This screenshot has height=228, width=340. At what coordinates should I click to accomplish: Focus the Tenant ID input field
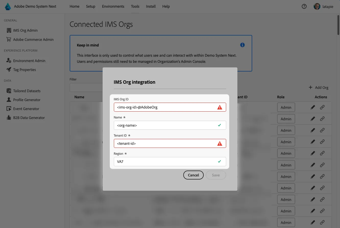click(170, 143)
